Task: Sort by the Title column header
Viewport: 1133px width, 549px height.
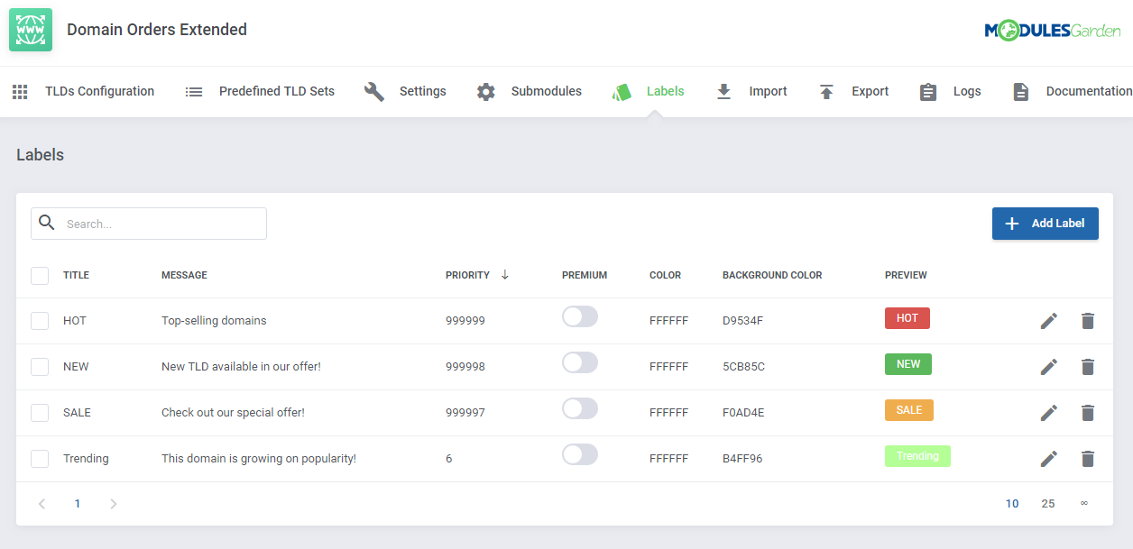Action: (76, 275)
